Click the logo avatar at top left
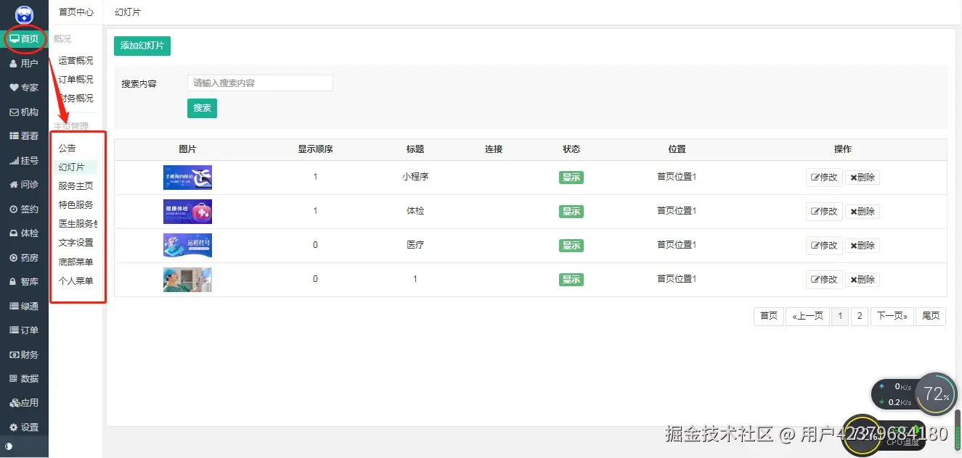This screenshot has height=458, width=962. coord(24,14)
